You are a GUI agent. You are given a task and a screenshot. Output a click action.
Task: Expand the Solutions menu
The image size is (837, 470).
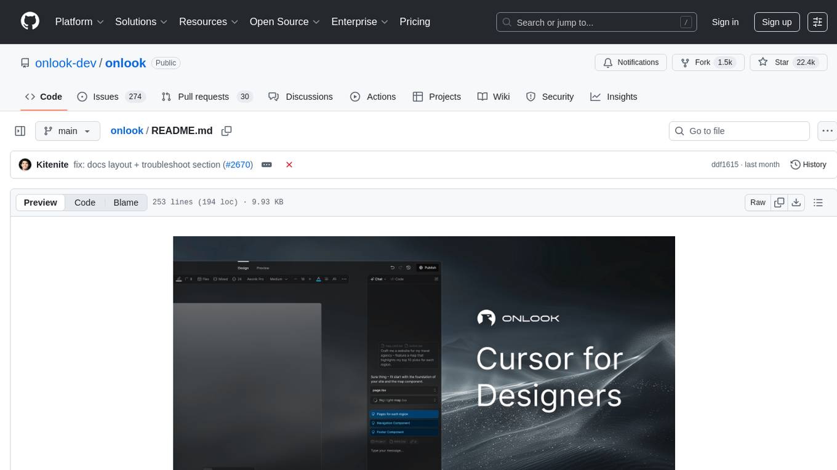pyautogui.click(x=142, y=22)
